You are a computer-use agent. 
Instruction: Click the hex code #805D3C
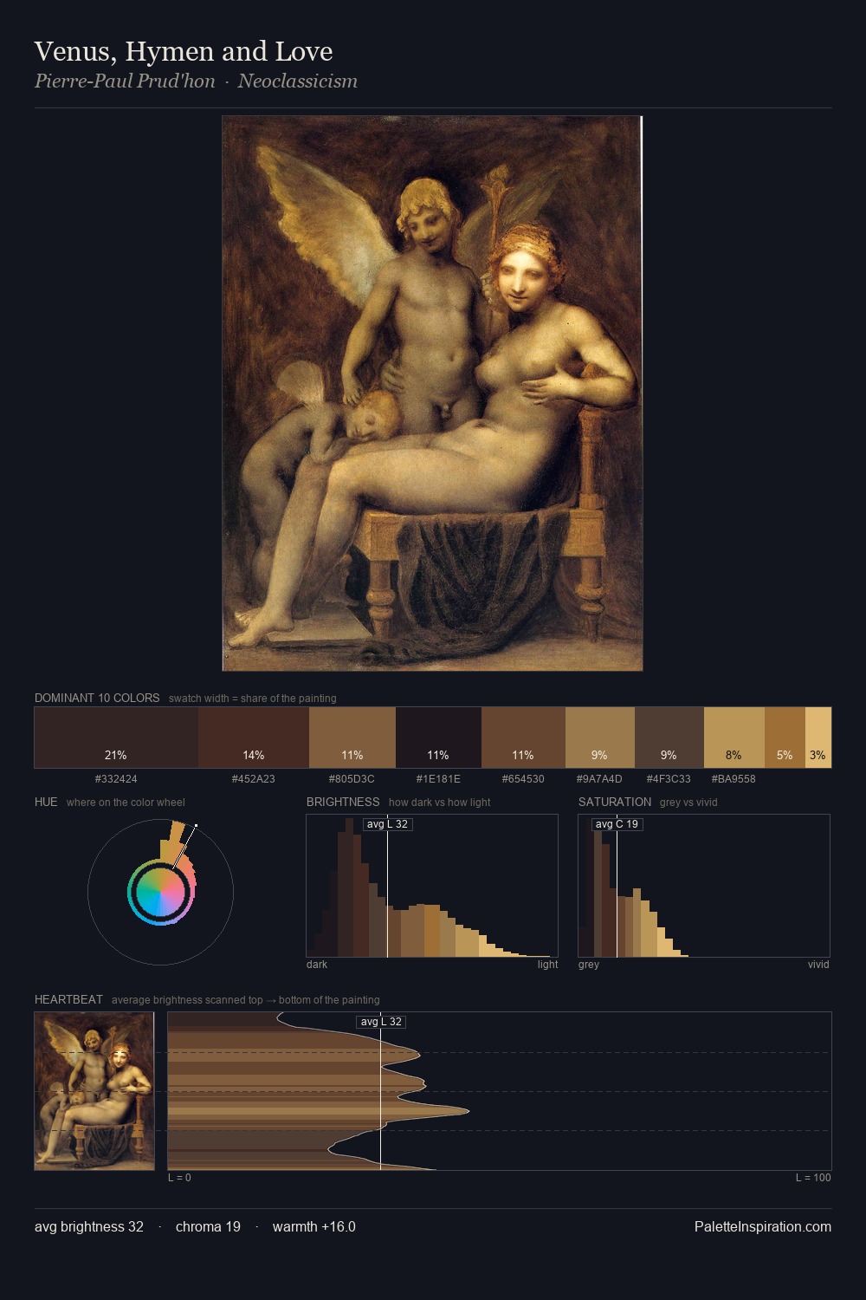point(352,779)
